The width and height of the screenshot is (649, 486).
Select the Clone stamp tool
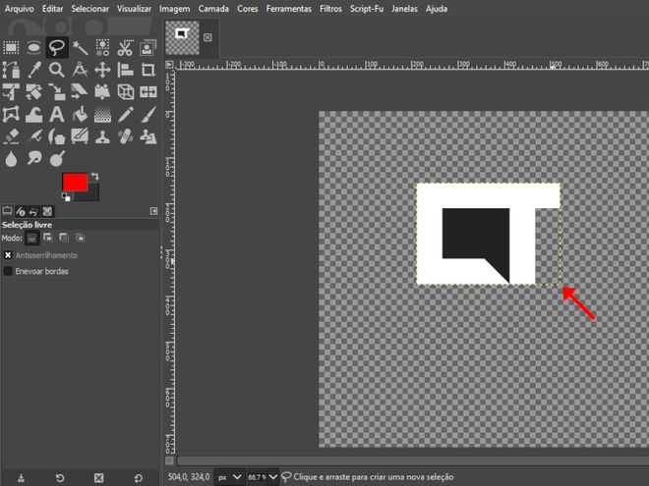(x=102, y=136)
